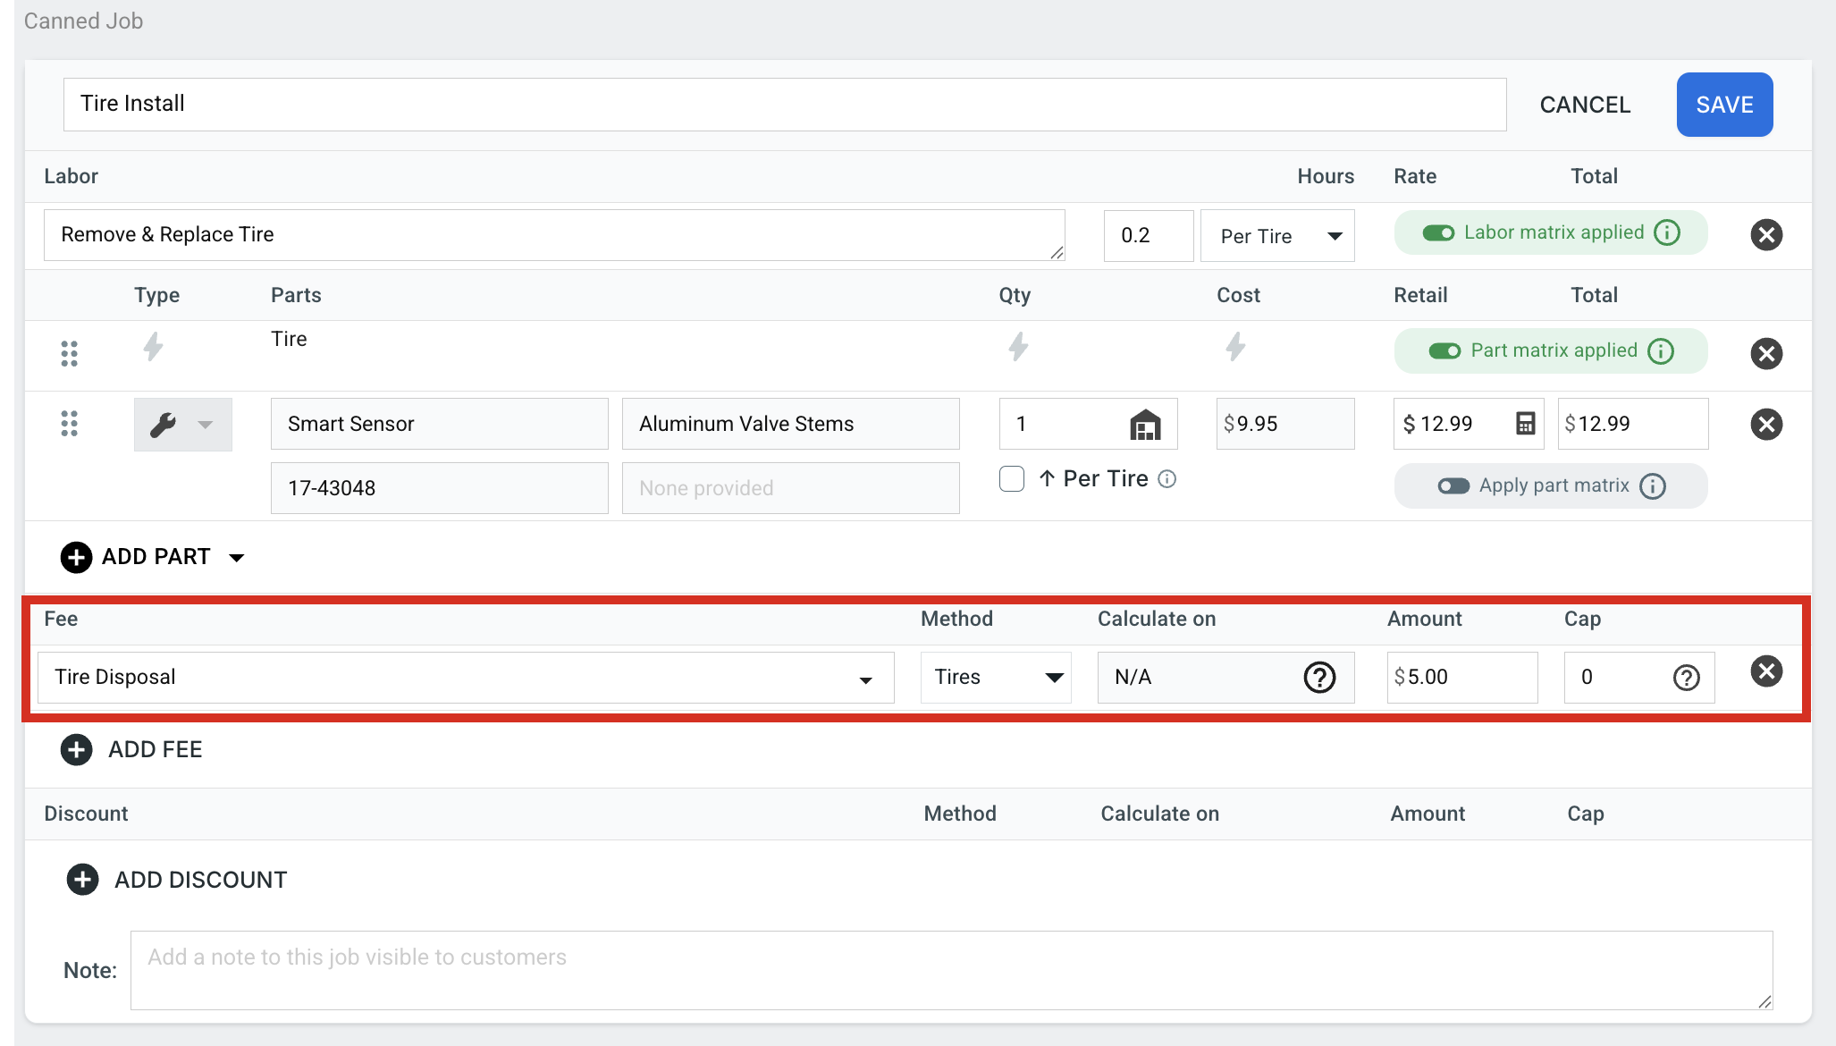Remove the Remove & Replace Tire labor line
This screenshot has height=1046, width=1836.
pyautogui.click(x=1766, y=234)
